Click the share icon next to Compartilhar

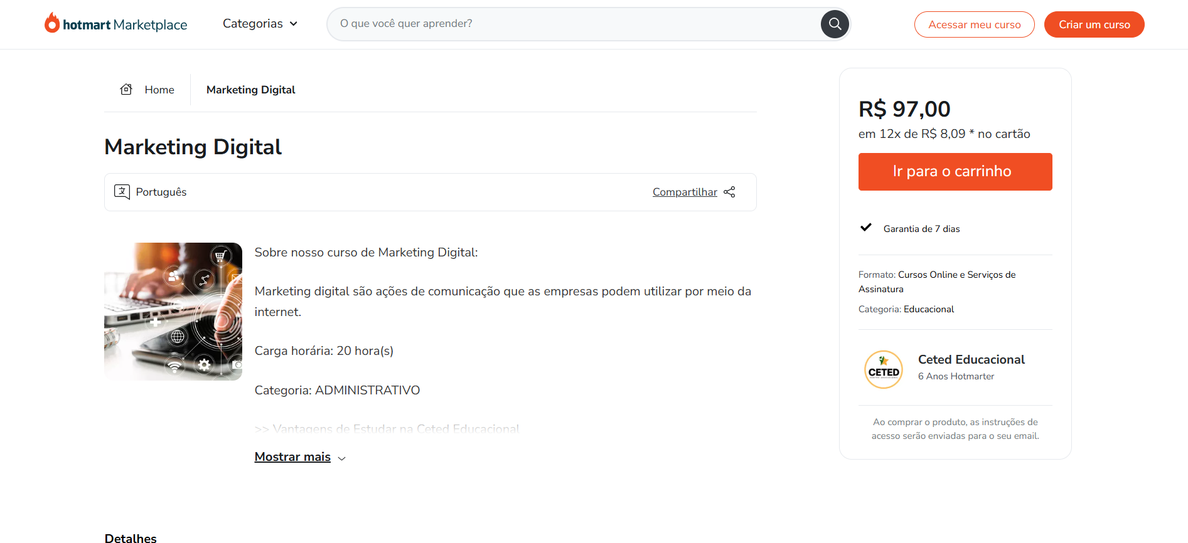point(729,192)
